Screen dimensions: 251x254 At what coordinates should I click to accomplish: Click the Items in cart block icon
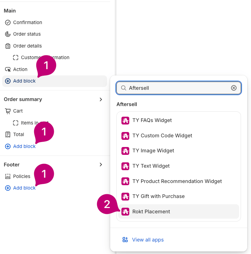click(16, 123)
